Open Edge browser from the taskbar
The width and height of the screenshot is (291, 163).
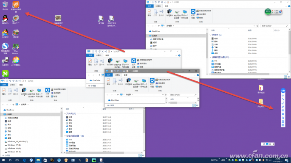point(24,160)
